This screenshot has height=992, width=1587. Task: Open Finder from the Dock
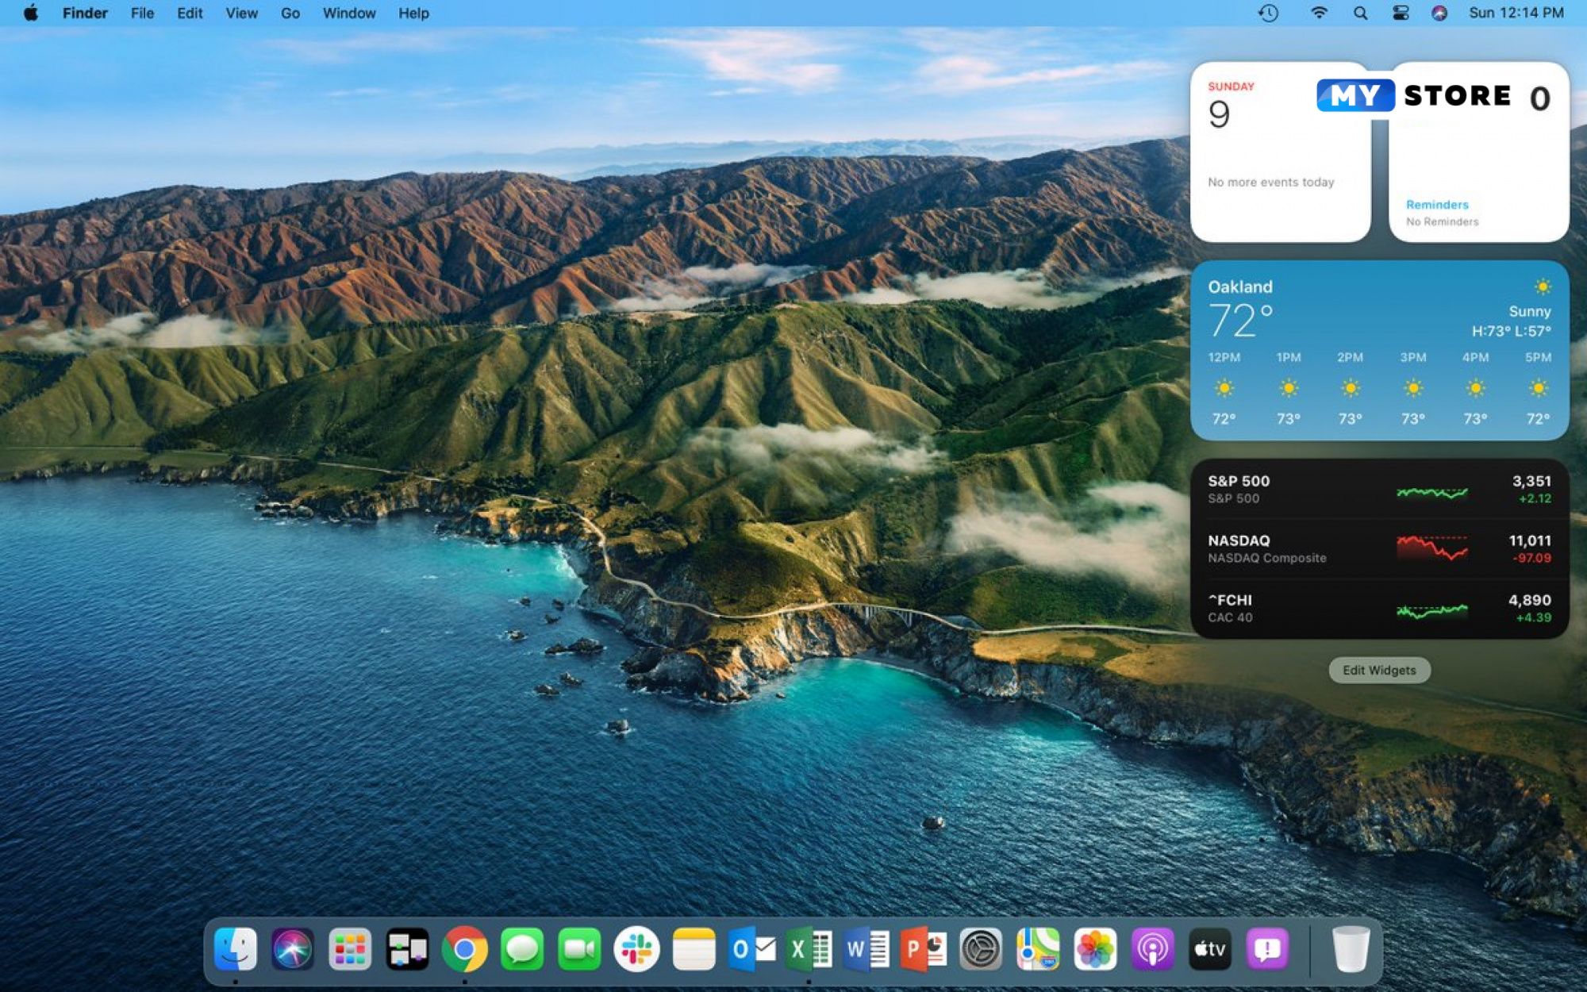click(x=236, y=949)
